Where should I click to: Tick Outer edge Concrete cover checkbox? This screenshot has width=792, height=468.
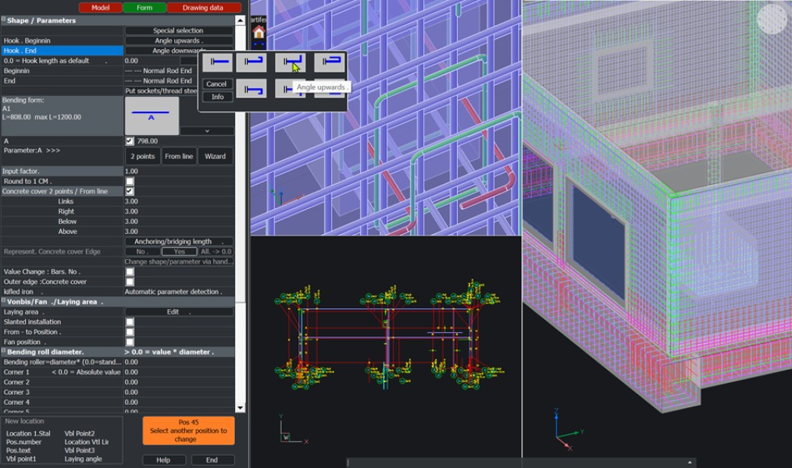click(130, 282)
